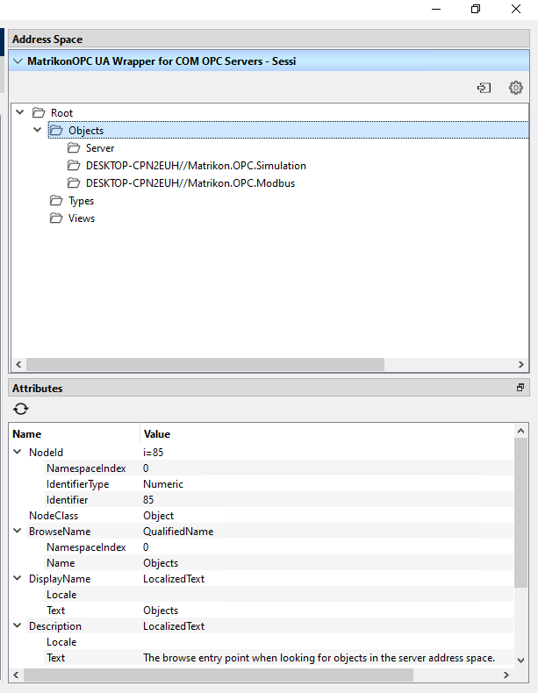Click the session connect icon beside the gear
The width and height of the screenshot is (538, 693).
[484, 88]
